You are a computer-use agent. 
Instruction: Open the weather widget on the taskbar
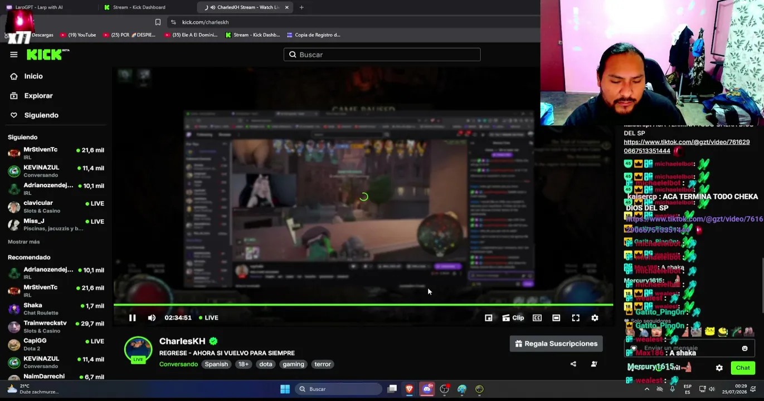click(x=32, y=389)
